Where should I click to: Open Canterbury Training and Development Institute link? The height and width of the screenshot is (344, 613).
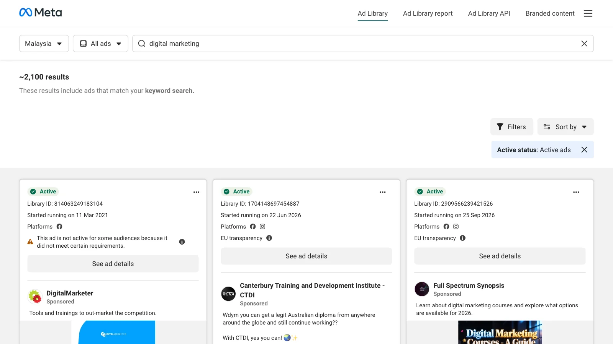(x=312, y=290)
